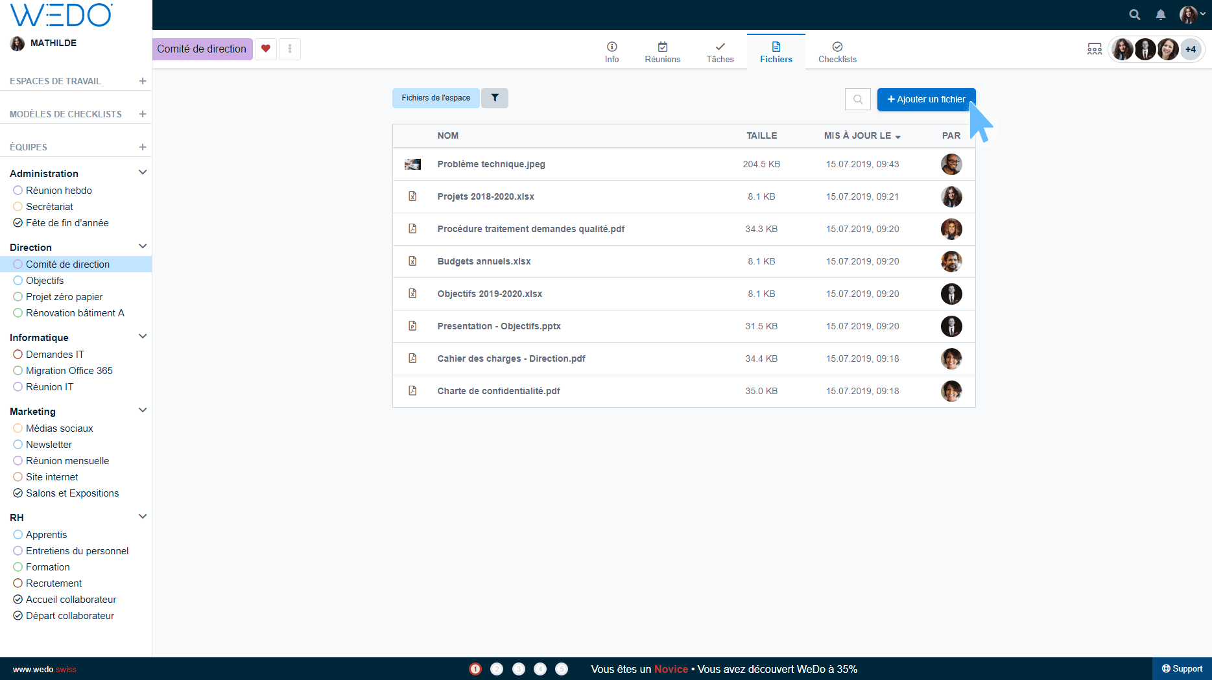This screenshot has height=680, width=1212.
Task: Click Ajouter un fichier button
Action: [x=926, y=99]
